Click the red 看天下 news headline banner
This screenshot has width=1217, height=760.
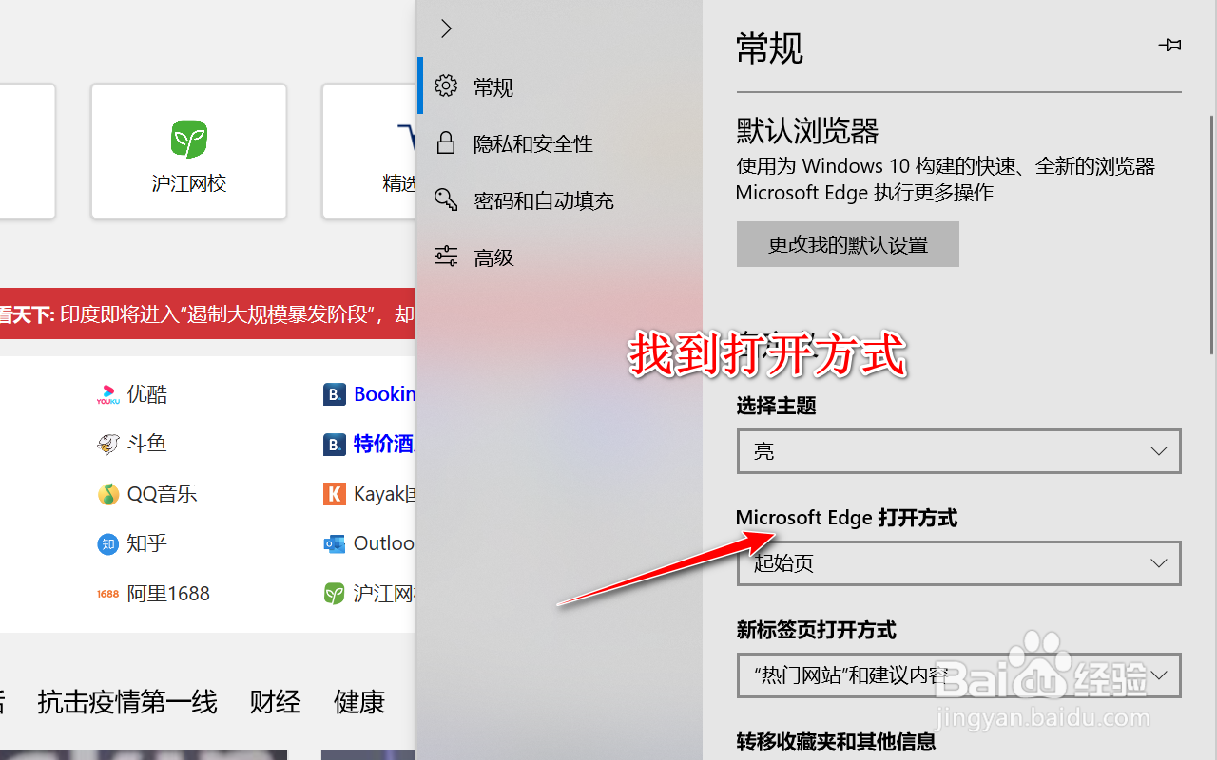click(x=208, y=313)
